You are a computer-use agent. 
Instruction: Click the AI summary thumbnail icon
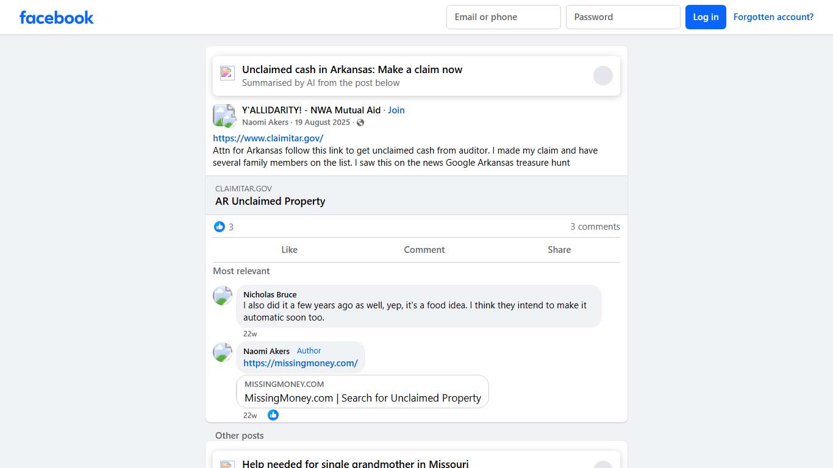pos(227,73)
